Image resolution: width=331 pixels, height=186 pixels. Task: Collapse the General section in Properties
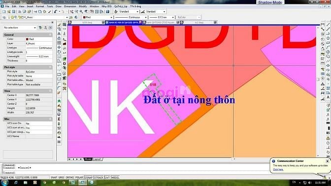coord(50,35)
